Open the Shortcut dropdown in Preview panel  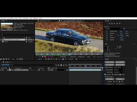tap(113, 29)
